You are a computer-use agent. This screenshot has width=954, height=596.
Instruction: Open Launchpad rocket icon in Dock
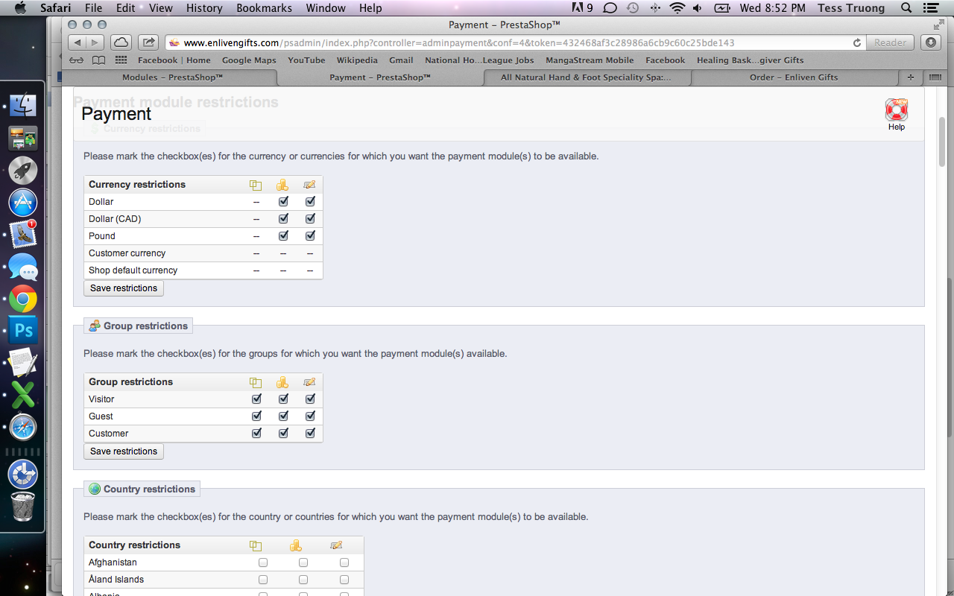[23, 171]
